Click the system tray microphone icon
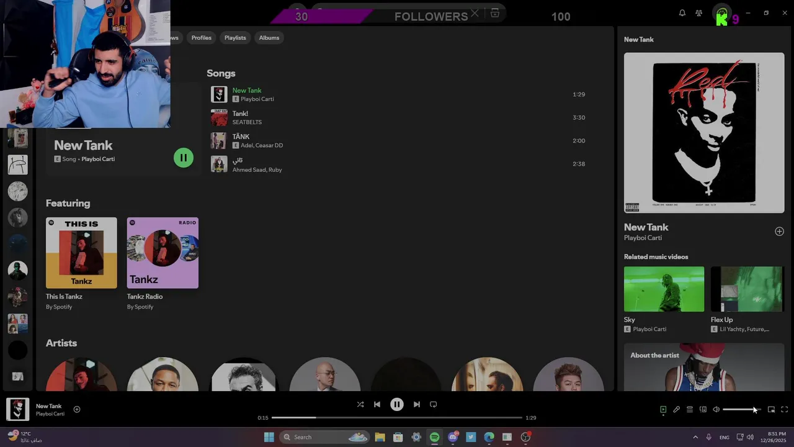This screenshot has height=447, width=794. pyautogui.click(x=708, y=437)
